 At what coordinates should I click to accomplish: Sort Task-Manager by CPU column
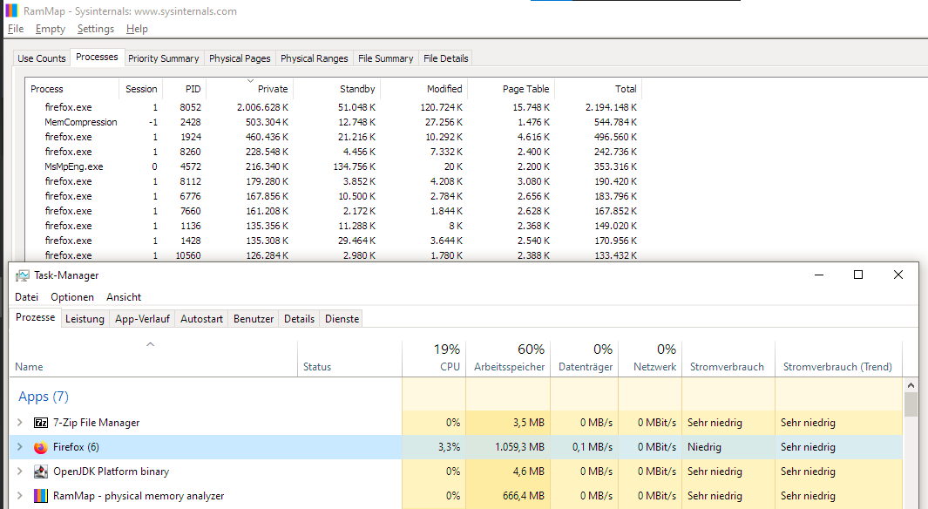tap(434, 359)
